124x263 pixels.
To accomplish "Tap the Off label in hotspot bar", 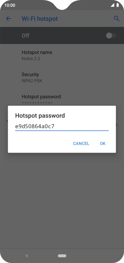I will (x=25, y=35).
